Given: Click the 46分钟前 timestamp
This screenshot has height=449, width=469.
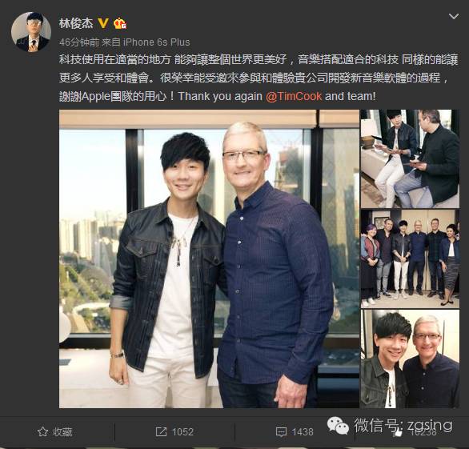Looking at the screenshot, I should [x=79, y=42].
